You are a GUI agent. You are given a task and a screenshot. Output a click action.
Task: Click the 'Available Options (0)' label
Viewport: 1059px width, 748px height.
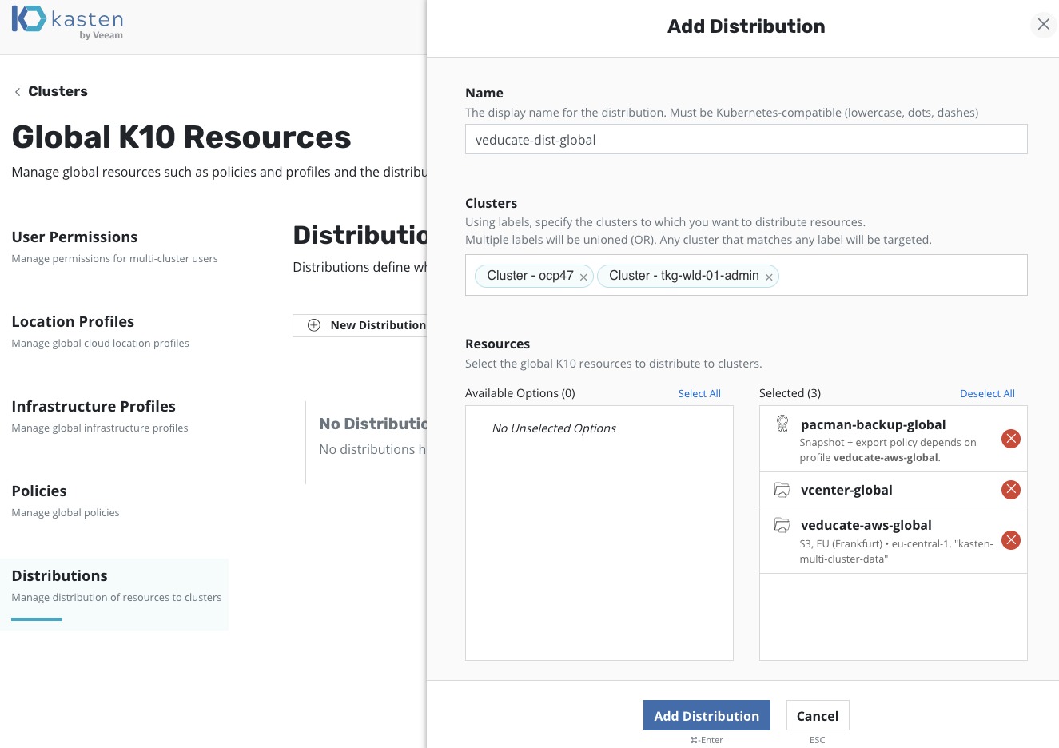tap(520, 393)
